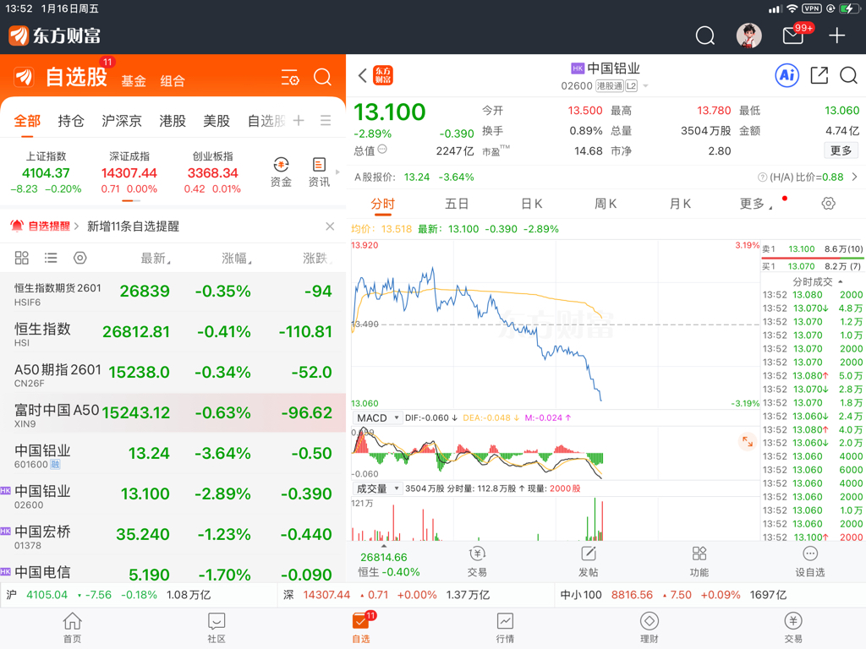This screenshot has width=866, height=649.
Task: Tap 总值 info circle icon
Action: click(382, 150)
